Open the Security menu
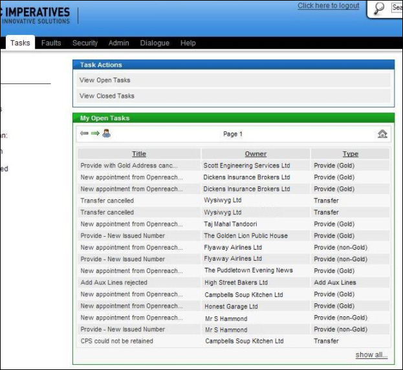 pyautogui.click(x=85, y=43)
